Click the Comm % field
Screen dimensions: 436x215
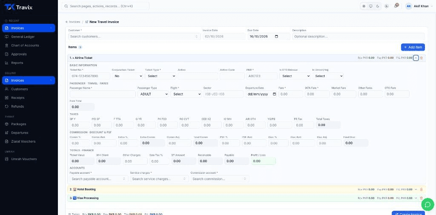click(80, 143)
